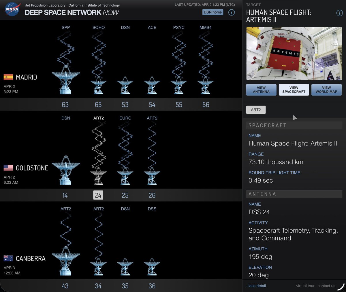Click antenna number 26 in Goldstone row
The height and width of the screenshot is (292, 346).
(152, 195)
